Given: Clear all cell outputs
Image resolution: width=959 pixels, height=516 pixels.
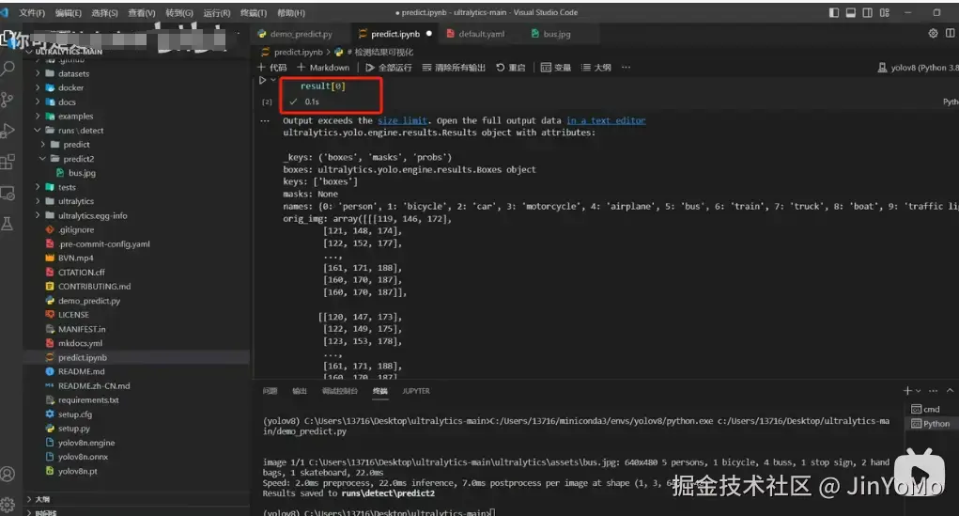Looking at the screenshot, I should [x=454, y=68].
